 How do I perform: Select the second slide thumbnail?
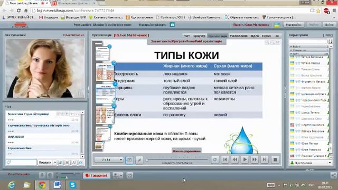(105, 72)
